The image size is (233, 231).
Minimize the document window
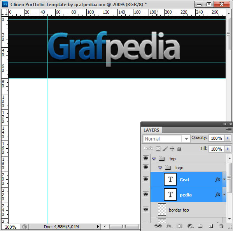199,4
